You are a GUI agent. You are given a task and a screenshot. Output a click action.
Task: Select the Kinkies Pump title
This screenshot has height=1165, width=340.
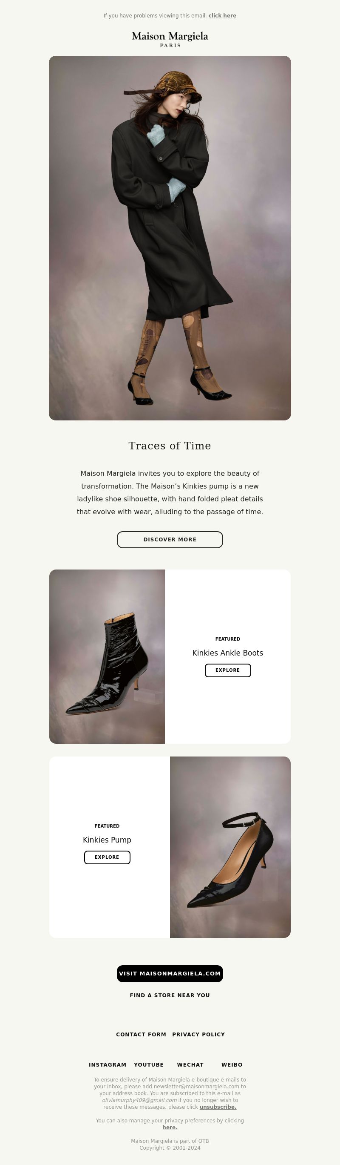[107, 840]
